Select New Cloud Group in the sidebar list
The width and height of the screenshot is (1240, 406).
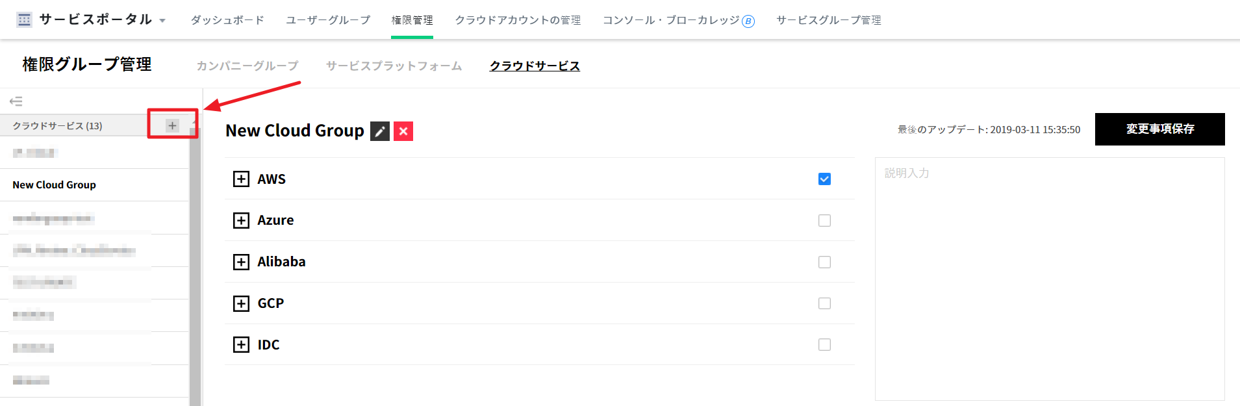click(x=55, y=185)
